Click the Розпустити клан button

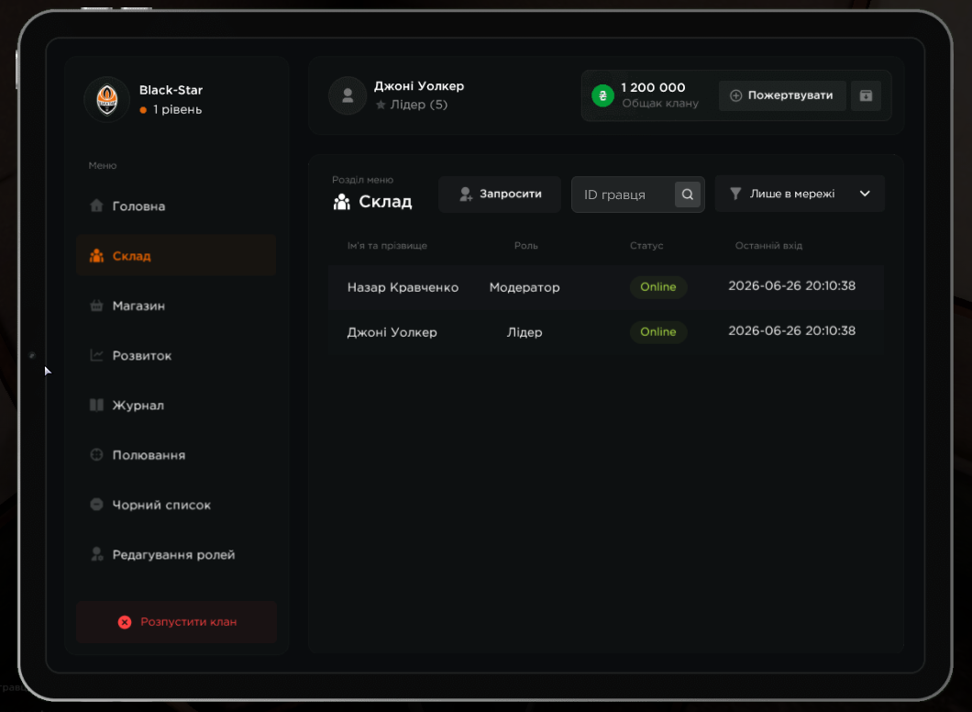pos(177,621)
